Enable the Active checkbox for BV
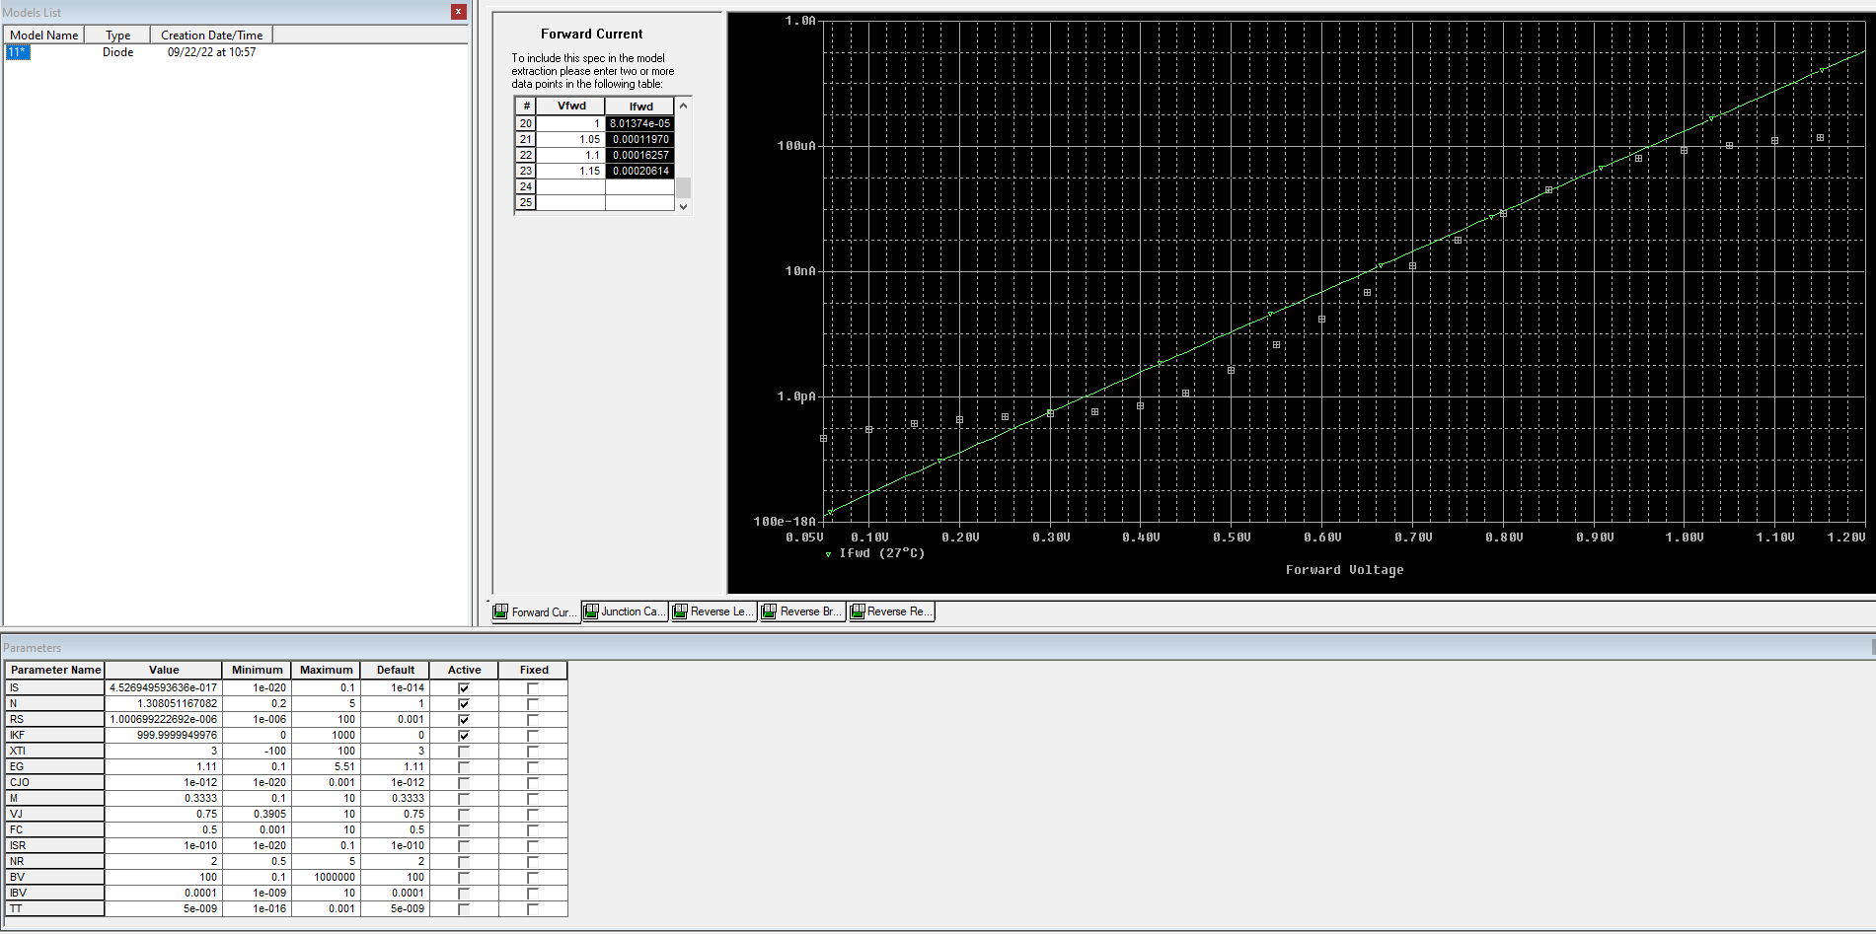The height and width of the screenshot is (934, 1876). (464, 878)
